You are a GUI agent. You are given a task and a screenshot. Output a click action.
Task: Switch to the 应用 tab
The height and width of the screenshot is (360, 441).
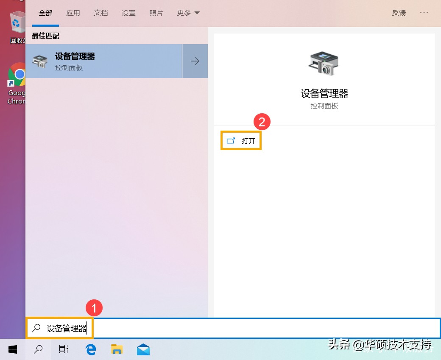(73, 13)
